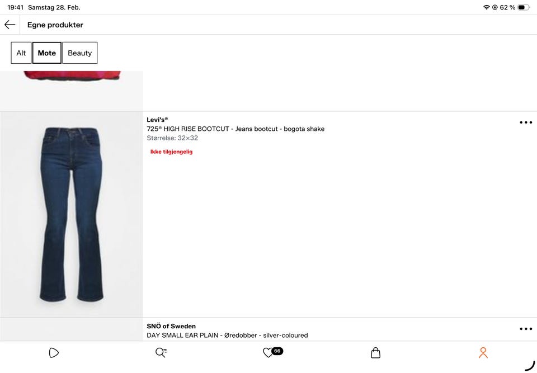The width and height of the screenshot is (537, 373).
Task: Open the wishlist heart icon
Action: (267, 352)
